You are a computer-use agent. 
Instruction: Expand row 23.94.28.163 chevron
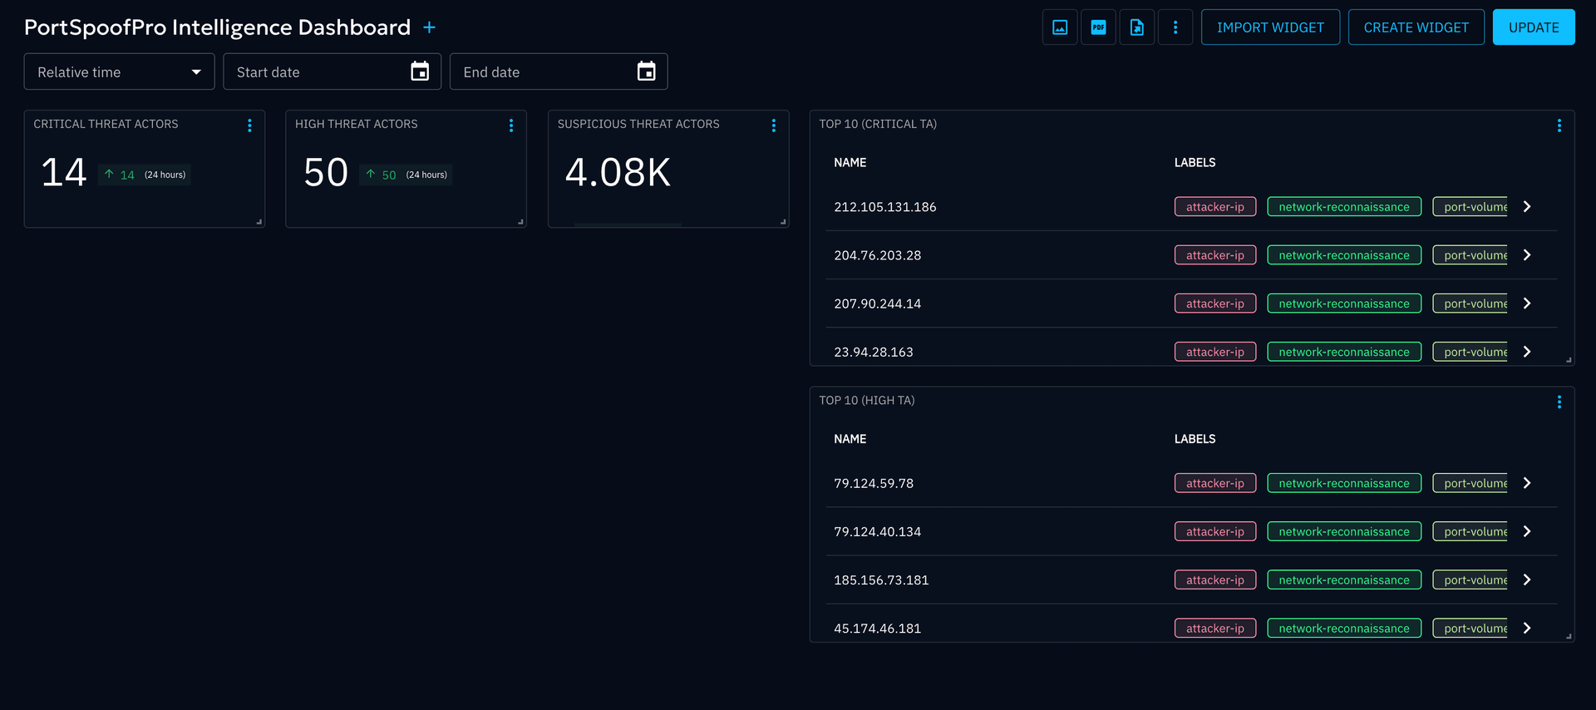click(x=1527, y=352)
